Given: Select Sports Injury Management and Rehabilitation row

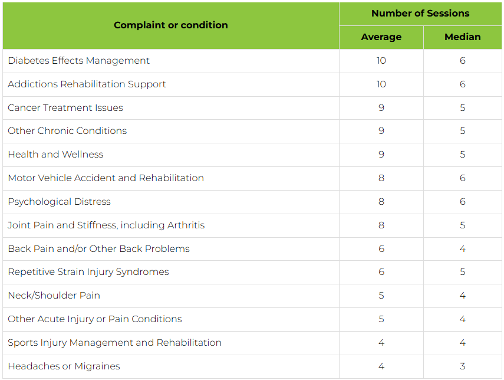Looking at the screenshot, I should pos(252,343).
